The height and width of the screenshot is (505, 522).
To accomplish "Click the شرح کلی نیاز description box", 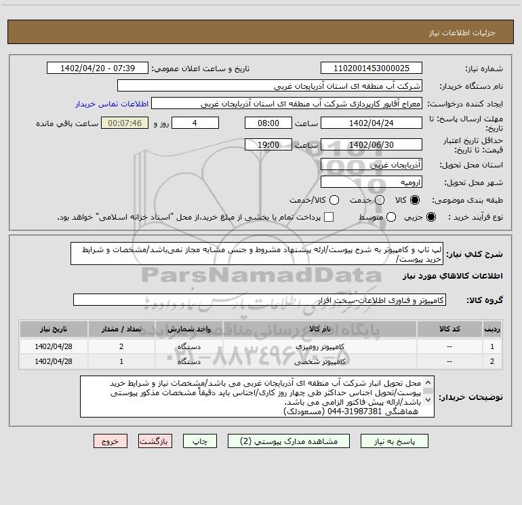I will [x=257, y=254].
